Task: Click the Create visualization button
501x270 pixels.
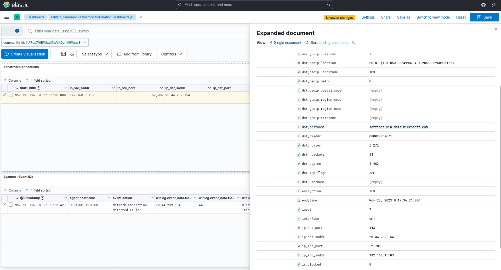Action: [x=25, y=54]
